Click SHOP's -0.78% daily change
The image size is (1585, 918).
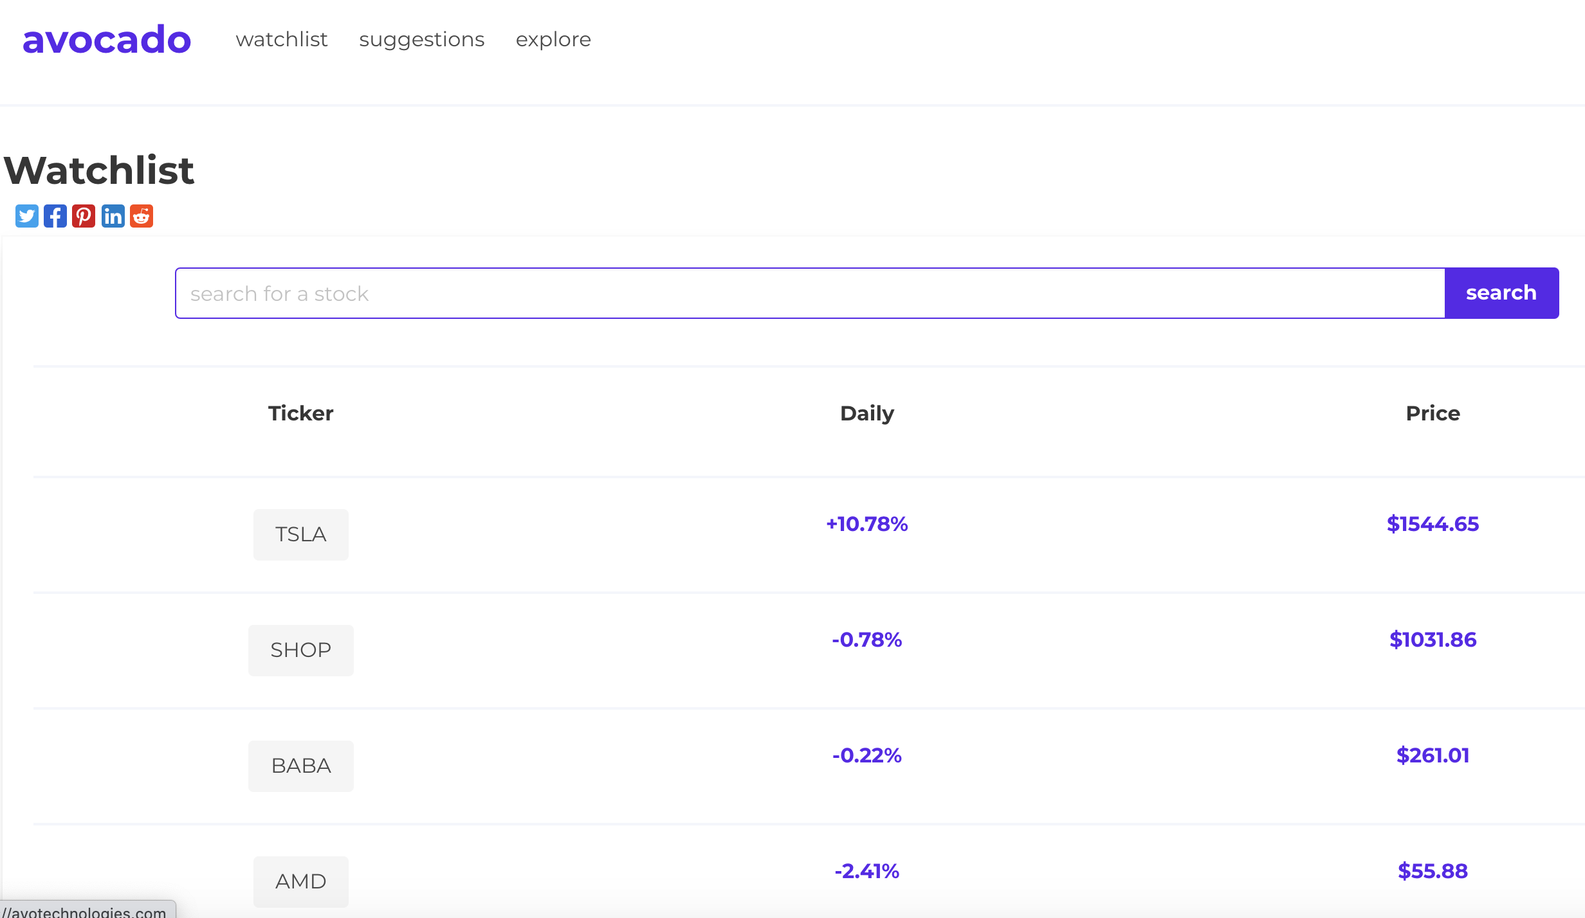(x=866, y=640)
